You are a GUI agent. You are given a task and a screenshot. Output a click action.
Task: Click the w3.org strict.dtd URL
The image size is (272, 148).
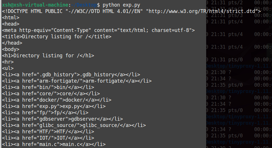pyautogui.click(x=199, y=12)
